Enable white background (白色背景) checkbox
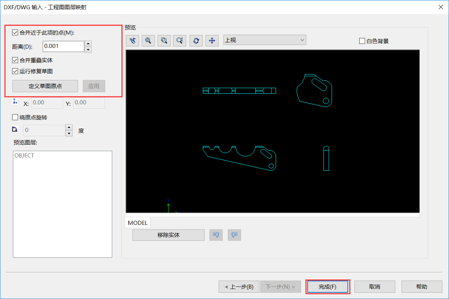Screen dimensions: 449x299 coord(362,41)
